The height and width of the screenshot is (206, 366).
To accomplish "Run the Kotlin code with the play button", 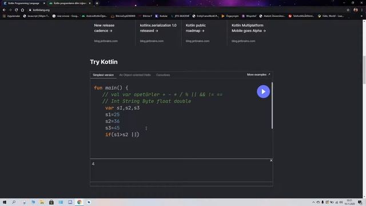I will pos(263,92).
